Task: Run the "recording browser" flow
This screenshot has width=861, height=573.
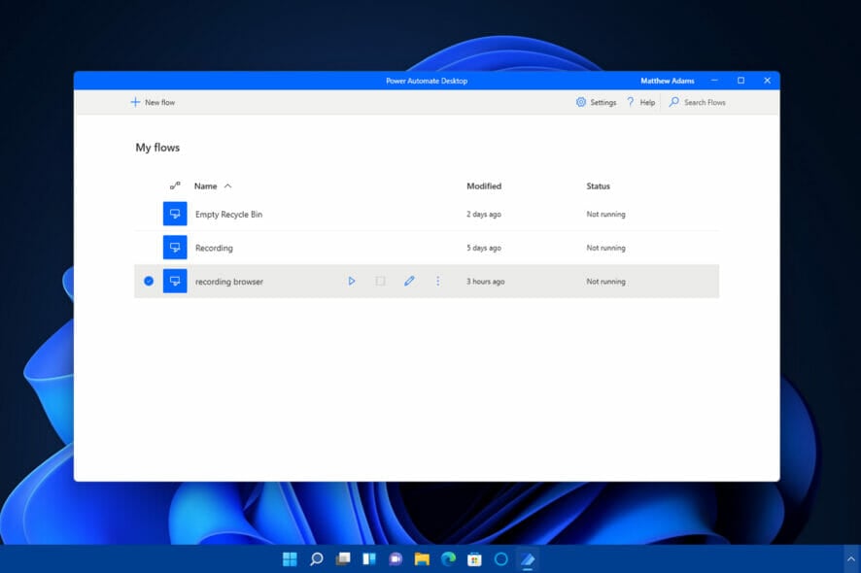Action: click(352, 281)
